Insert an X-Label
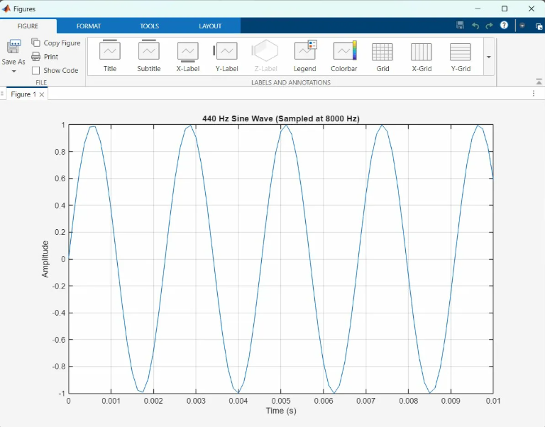Image resolution: width=545 pixels, height=427 pixels. [187, 56]
